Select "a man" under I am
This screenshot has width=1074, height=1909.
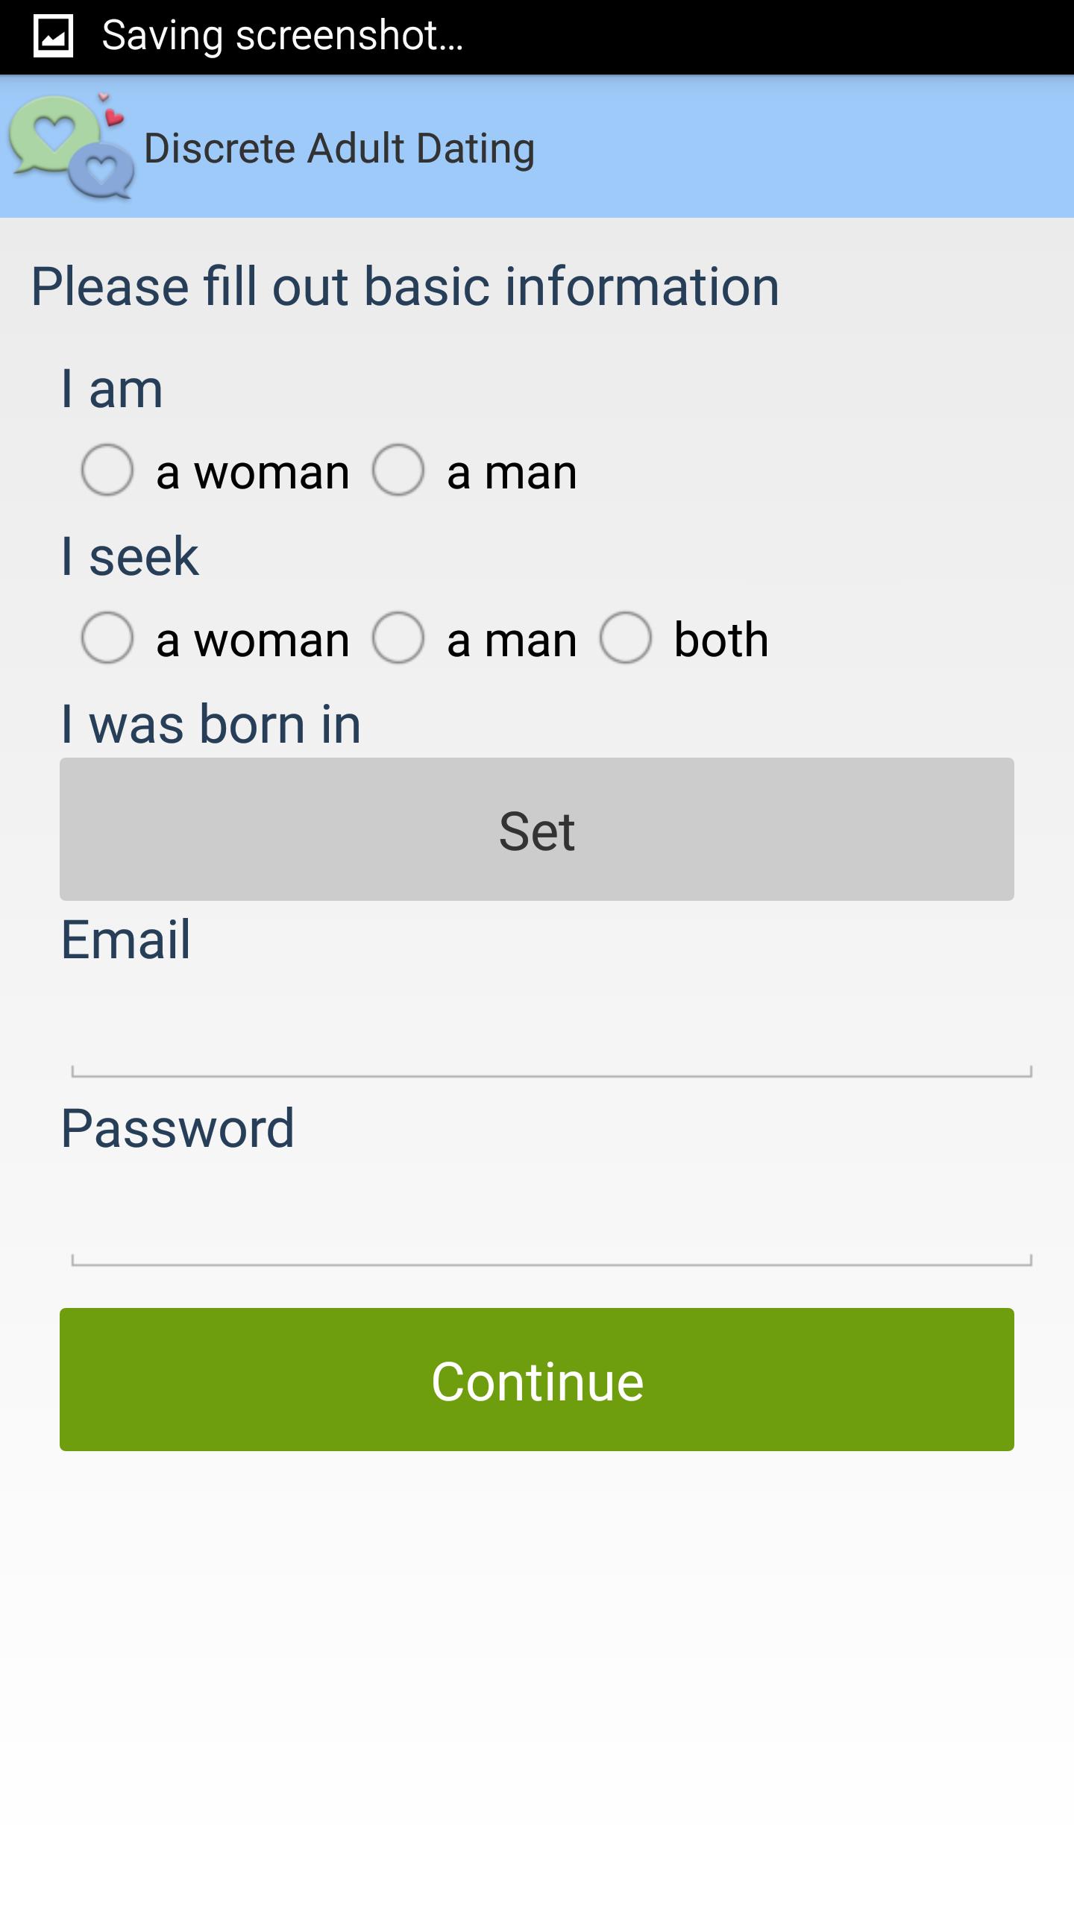[398, 471]
